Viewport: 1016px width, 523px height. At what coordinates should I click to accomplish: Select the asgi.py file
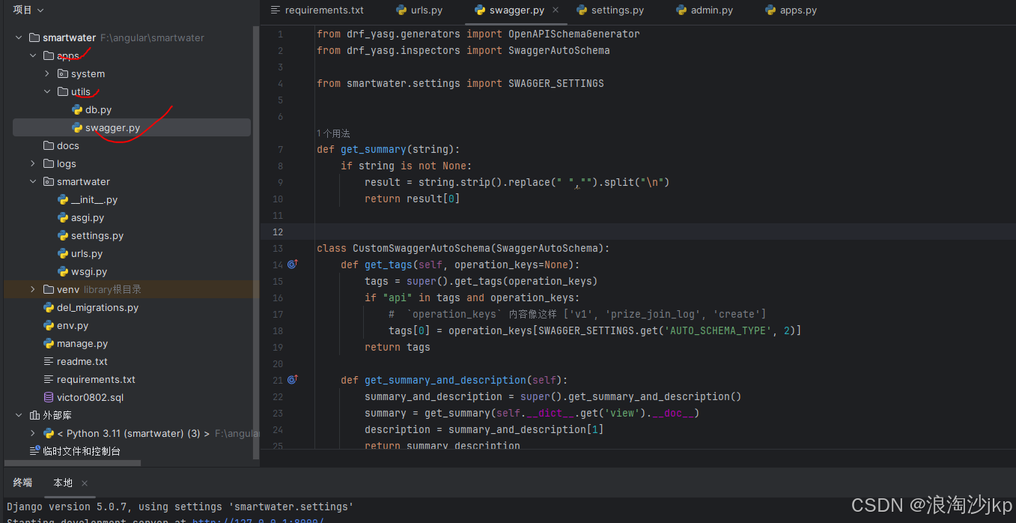coord(88,218)
